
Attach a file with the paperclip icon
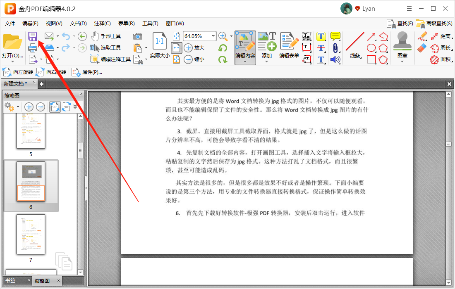[x=335, y=48]
